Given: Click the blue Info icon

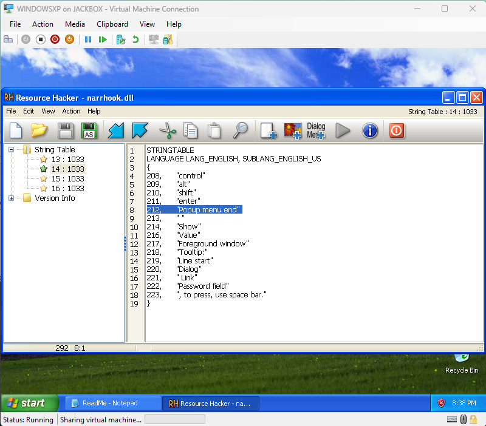Looking at the screenshot, I should (x=370, y=130).
